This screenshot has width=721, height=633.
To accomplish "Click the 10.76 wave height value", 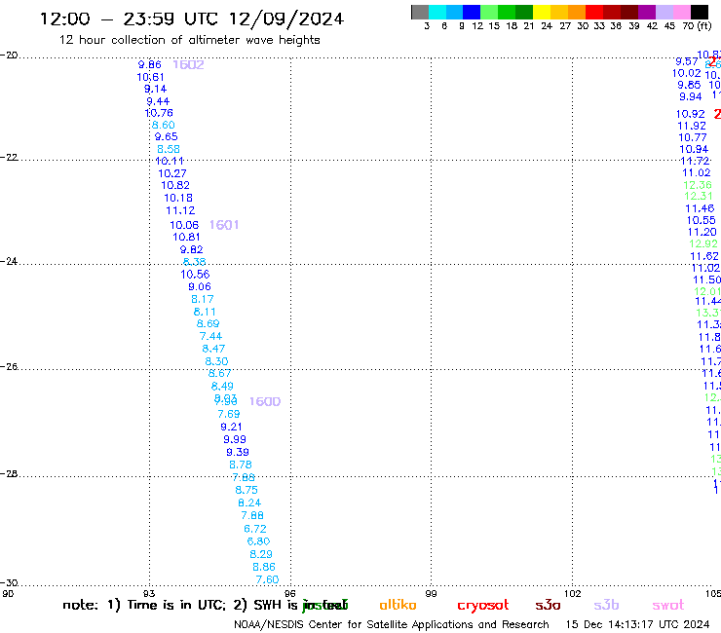I will (x=159, y=113).
